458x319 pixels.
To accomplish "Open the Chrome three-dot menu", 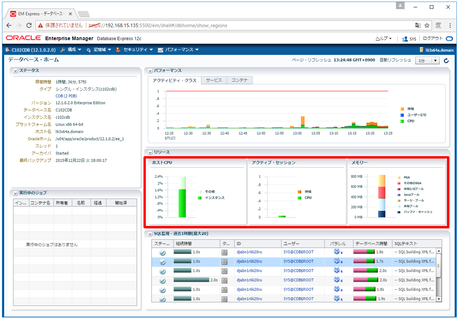I will (450, 25).
